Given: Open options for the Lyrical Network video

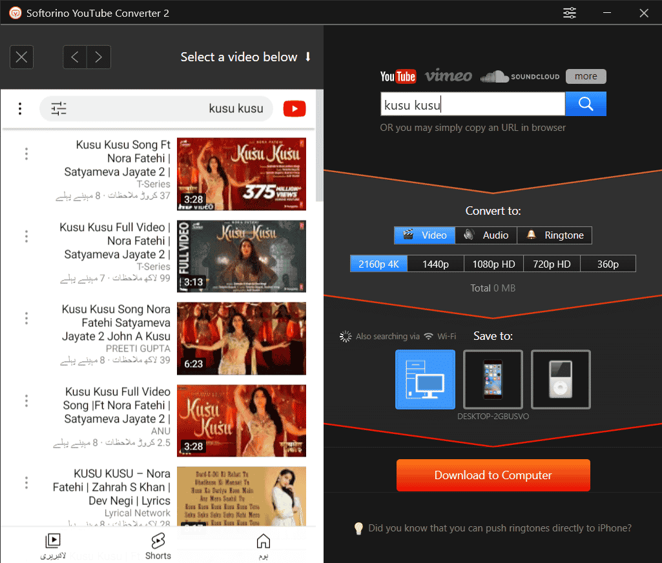Looking at the screenshot, I should click(x=26, y=483).
